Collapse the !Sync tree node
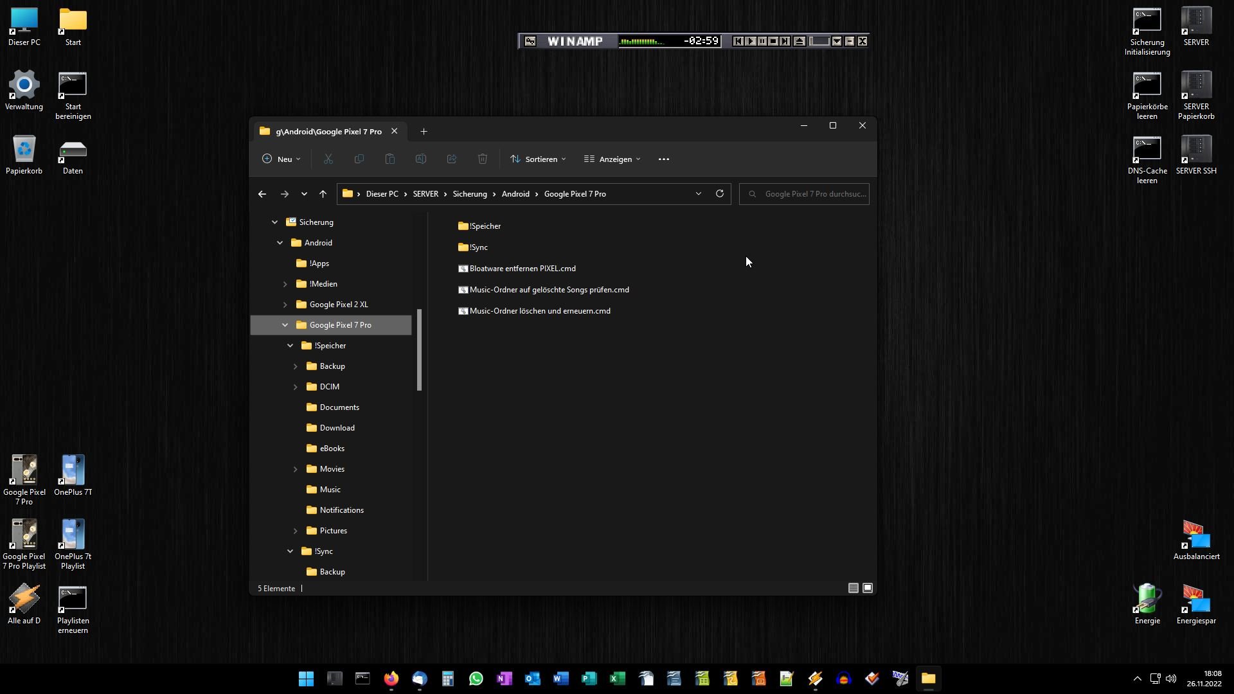 (x=290, y=551)
